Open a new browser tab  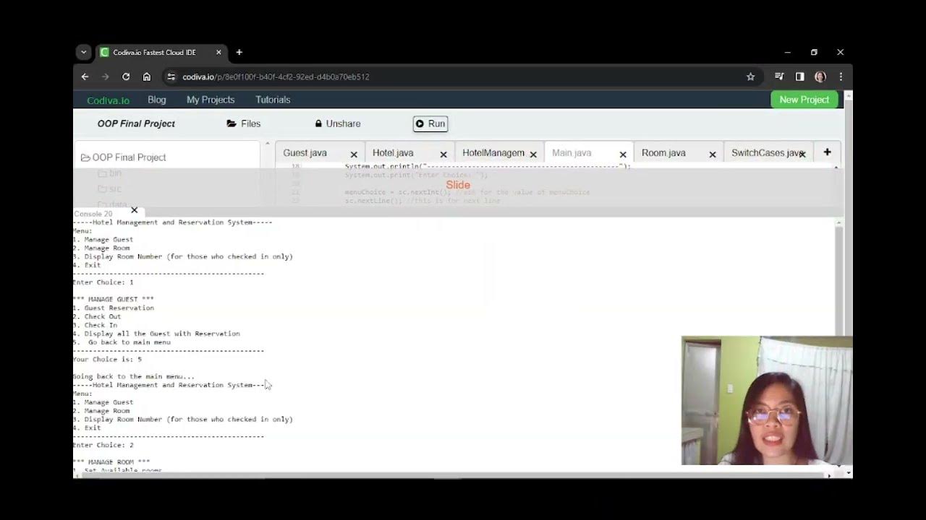coord(239,52)
